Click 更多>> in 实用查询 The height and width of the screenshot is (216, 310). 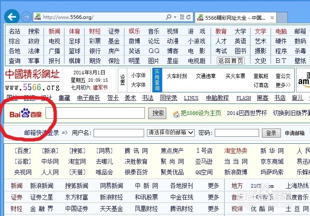coord(283,85)
